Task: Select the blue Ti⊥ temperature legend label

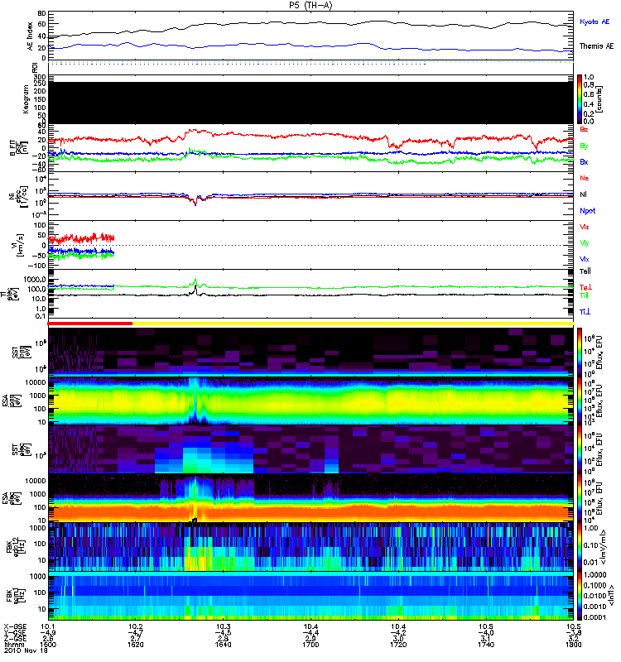Action: click(585, 312)
